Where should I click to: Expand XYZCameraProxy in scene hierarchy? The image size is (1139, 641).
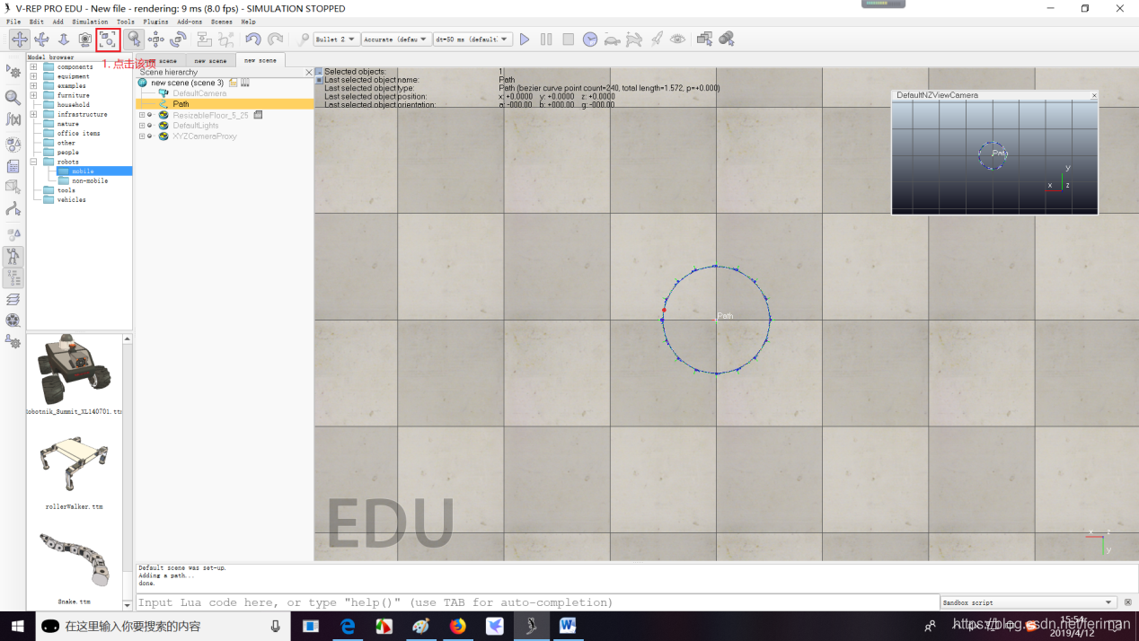pos(142,136)
